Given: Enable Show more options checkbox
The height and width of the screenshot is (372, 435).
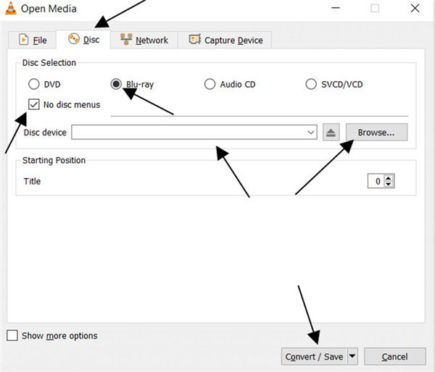Looking at the screenshot, I should tap(12, 336).
